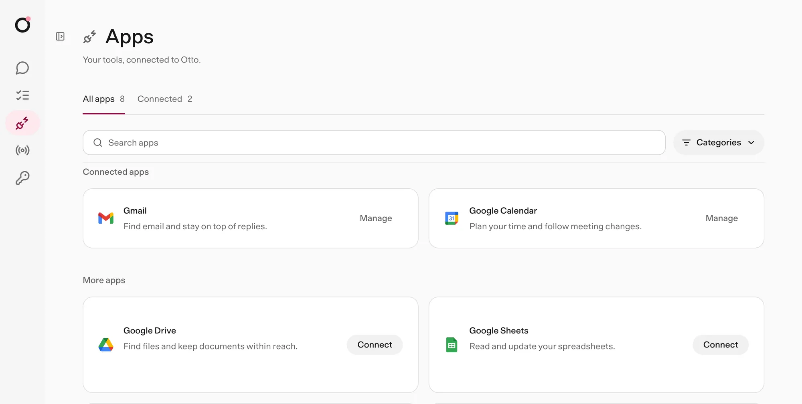Open the tasks checklist icon in sidebar

click(x=22, y=95)
